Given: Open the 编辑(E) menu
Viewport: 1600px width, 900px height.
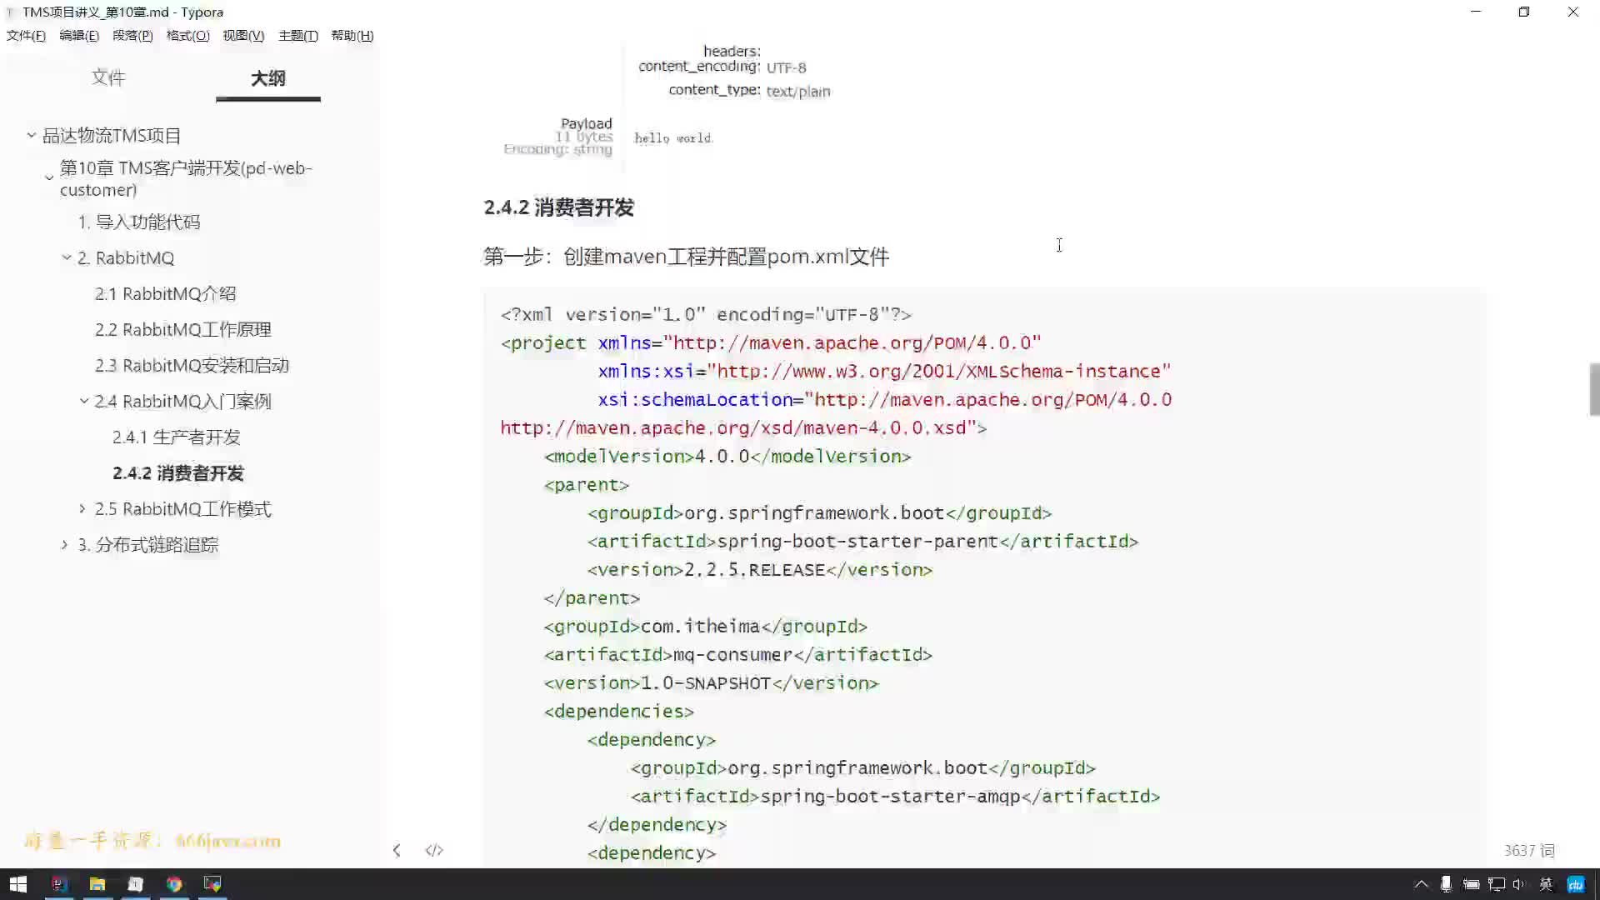Looking at the screenshot, I should [79, 36].
